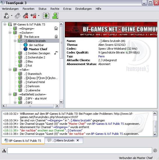Collapse the BF-Games & XsT Public TS server node
The image size is (159, 160).
(5, 24)
